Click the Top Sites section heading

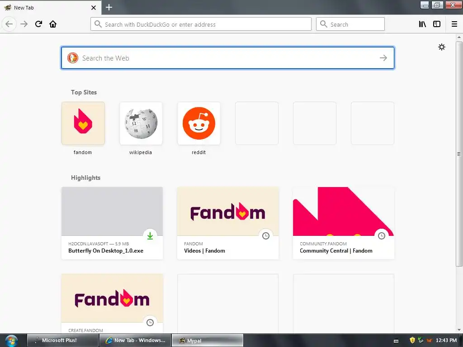click(x=84, y=92)
